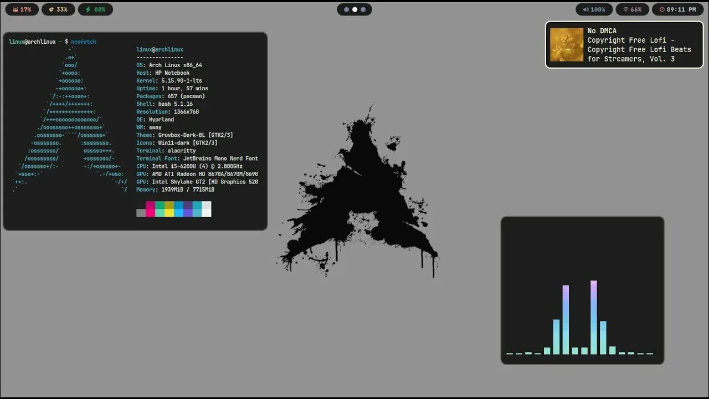Click the 'GPU: Intel Skylake GT2' line
This screenshot has height=399, width=709.
pyautogui.click(x=197, y=181)
